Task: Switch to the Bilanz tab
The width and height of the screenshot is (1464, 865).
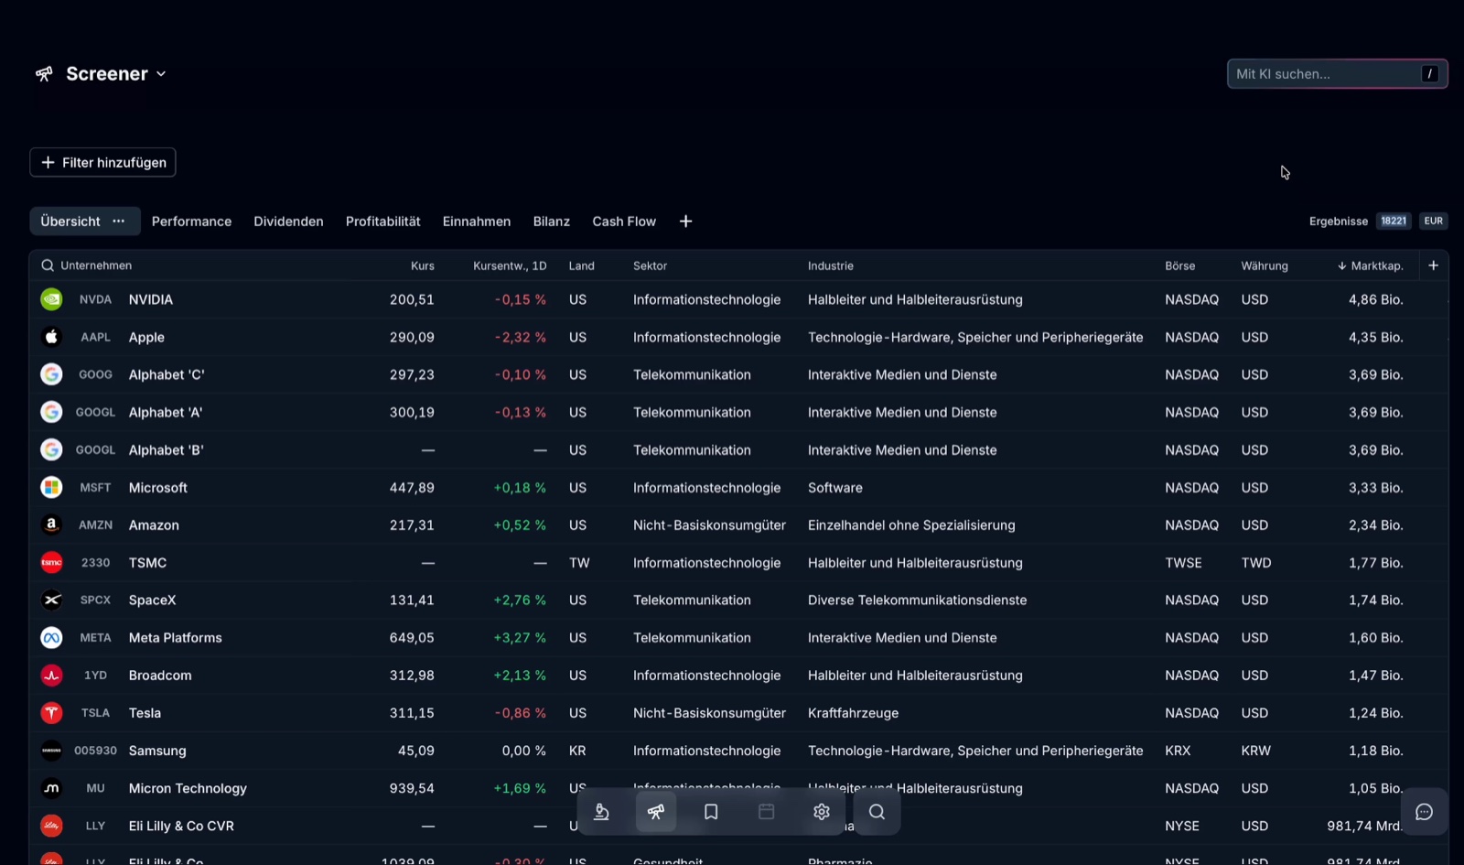Action: coord(552,222)
